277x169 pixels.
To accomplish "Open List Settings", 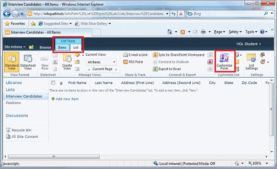I will point(251,62).
